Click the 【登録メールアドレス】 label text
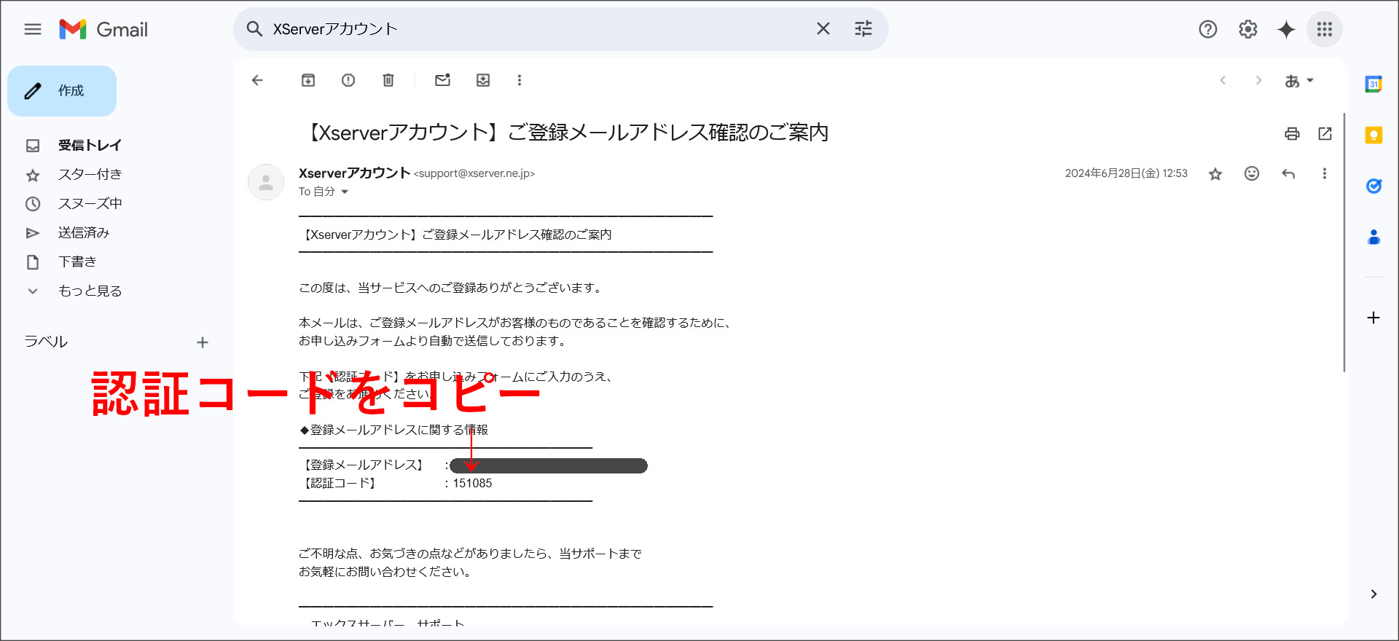This screenshot has width=1399, height=641. 363,465
